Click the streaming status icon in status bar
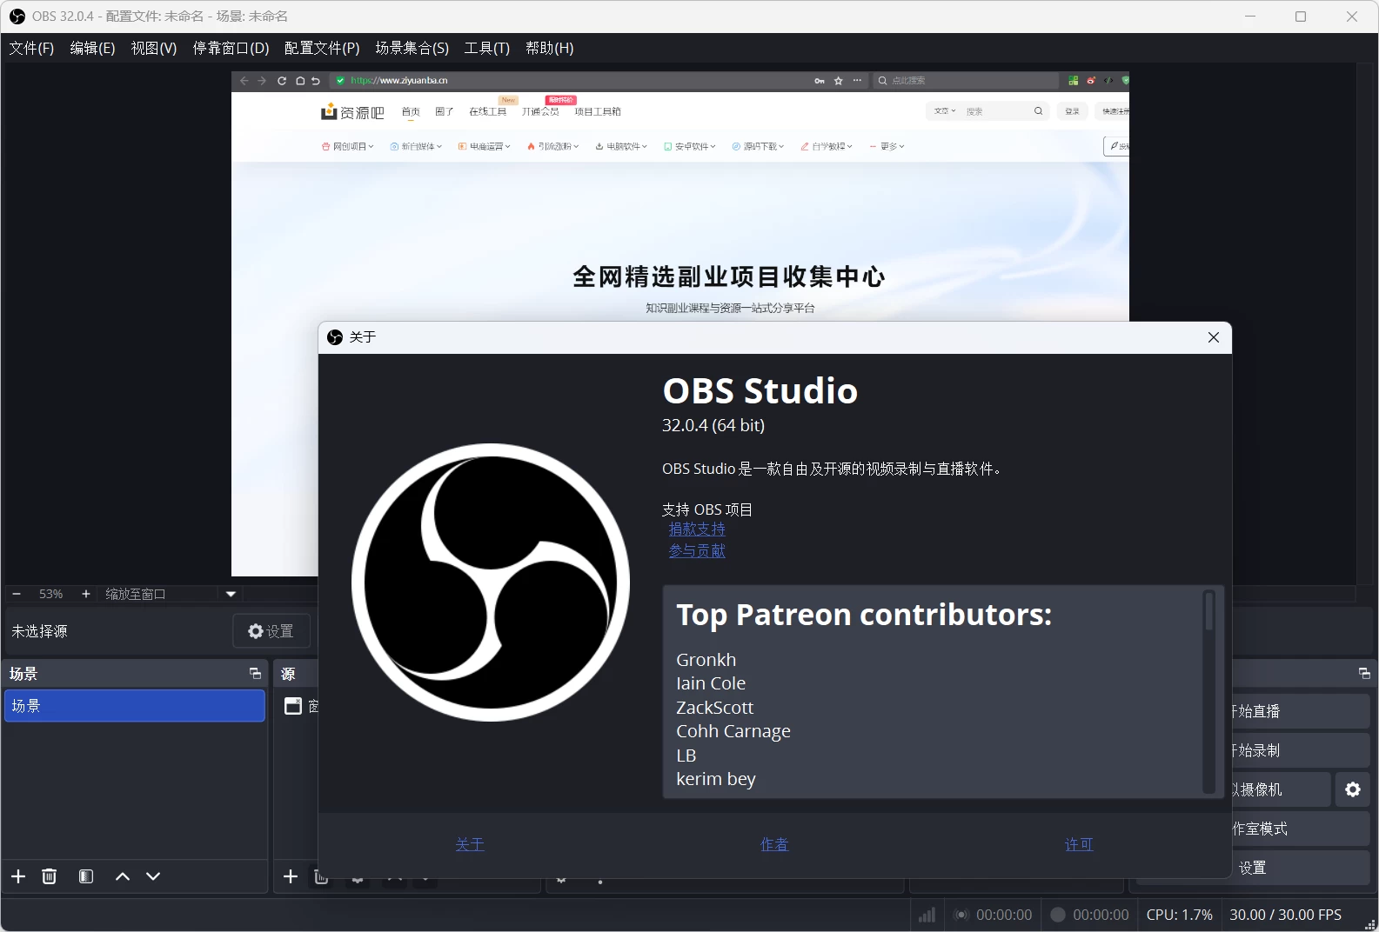This screenshot has height=932, width=1379. 961,915
